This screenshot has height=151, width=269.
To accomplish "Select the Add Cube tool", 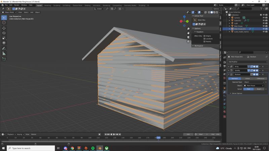I will 4,59.
